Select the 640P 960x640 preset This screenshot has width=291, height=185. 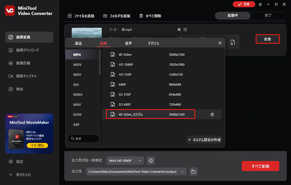pos(161,85)
